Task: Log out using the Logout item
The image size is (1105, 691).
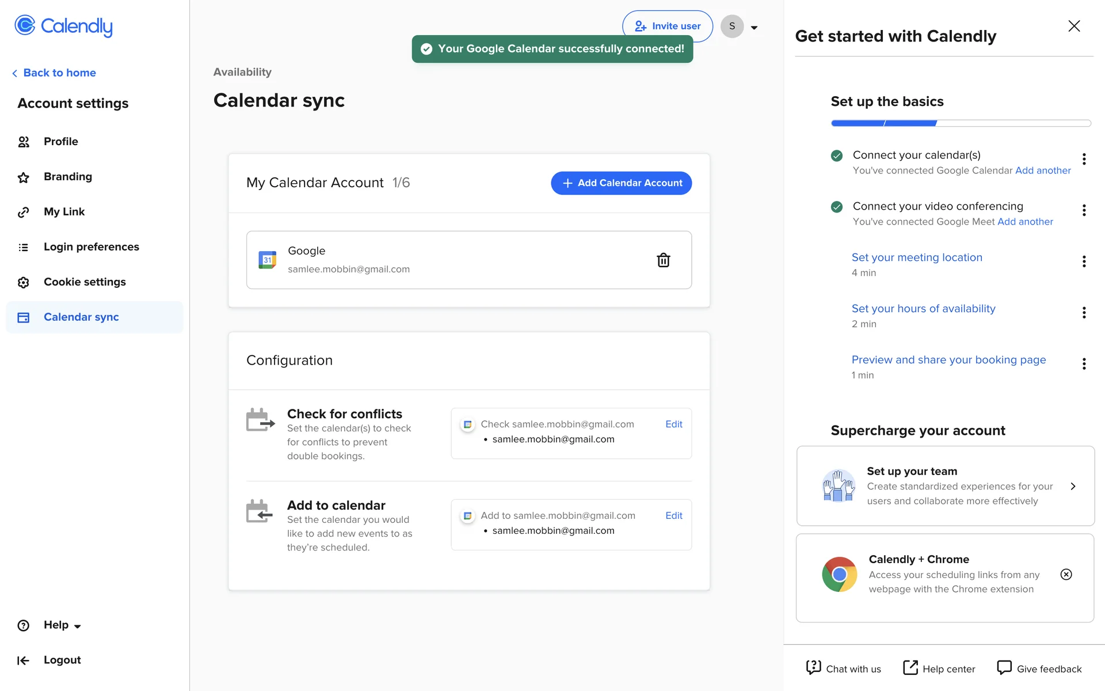Action: pos(62,660)
